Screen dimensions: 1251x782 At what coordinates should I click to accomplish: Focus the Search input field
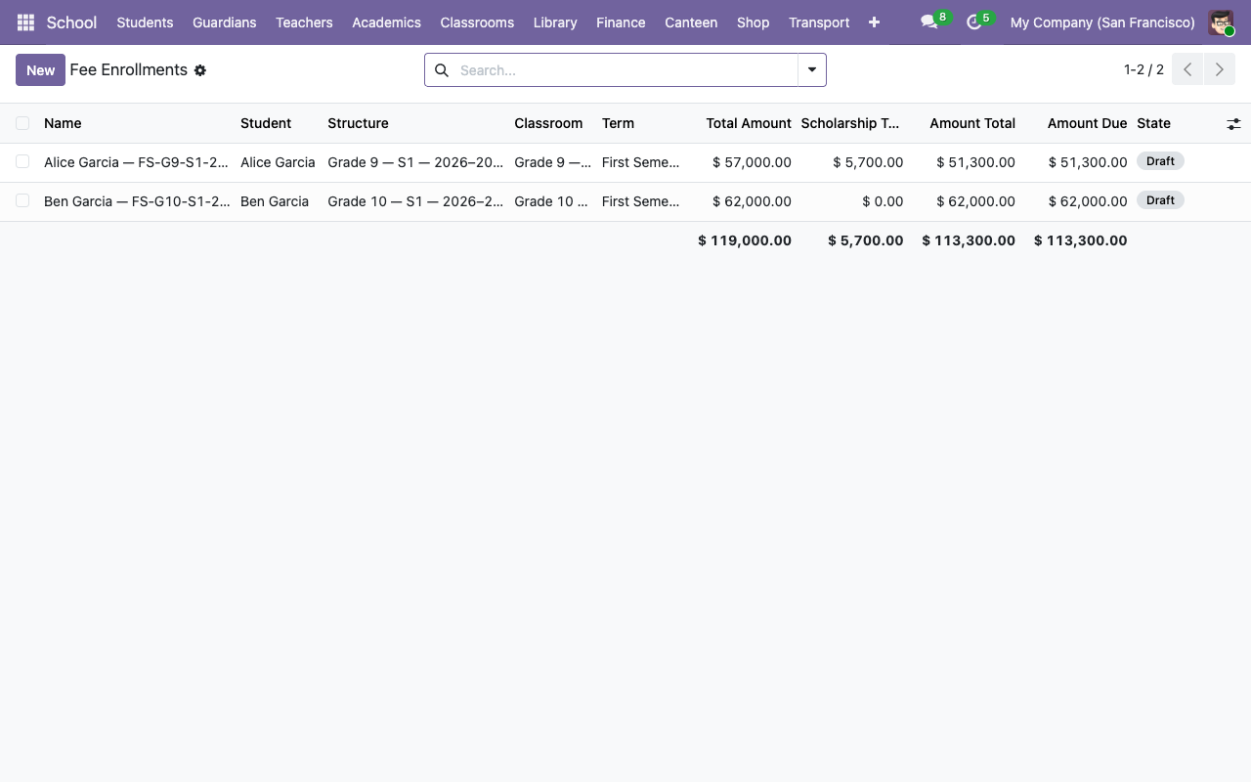[x=625, y=70]
